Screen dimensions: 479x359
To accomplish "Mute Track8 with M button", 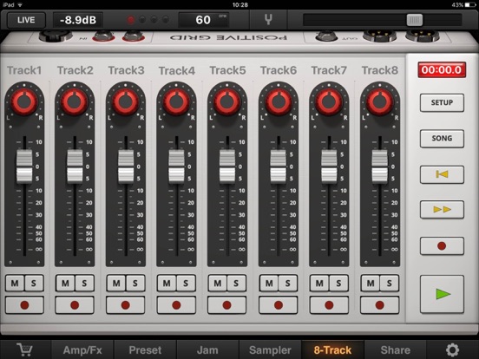I will tap(371, 284).
